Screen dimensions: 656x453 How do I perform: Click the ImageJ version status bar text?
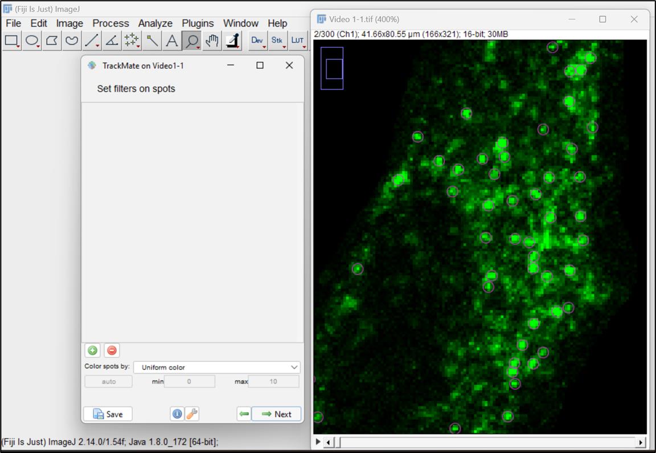(x=110, y=442)
